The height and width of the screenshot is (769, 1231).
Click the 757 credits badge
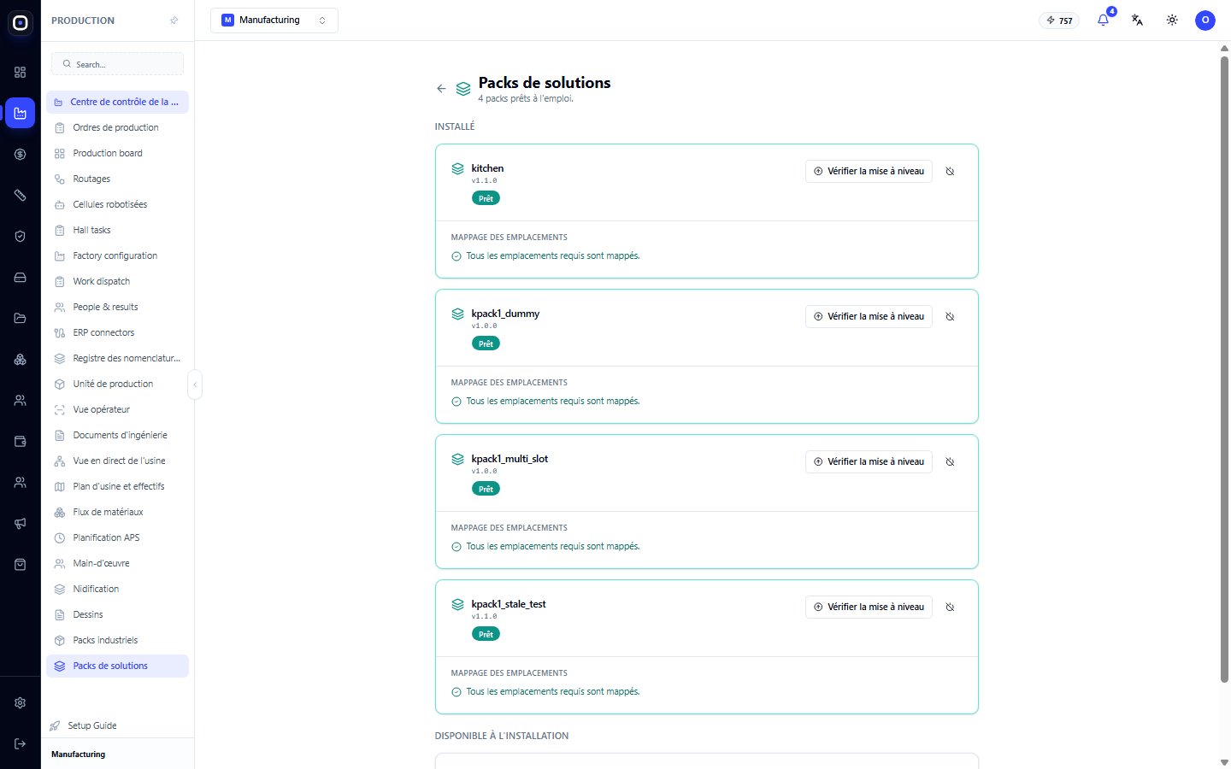(1059, 21)
